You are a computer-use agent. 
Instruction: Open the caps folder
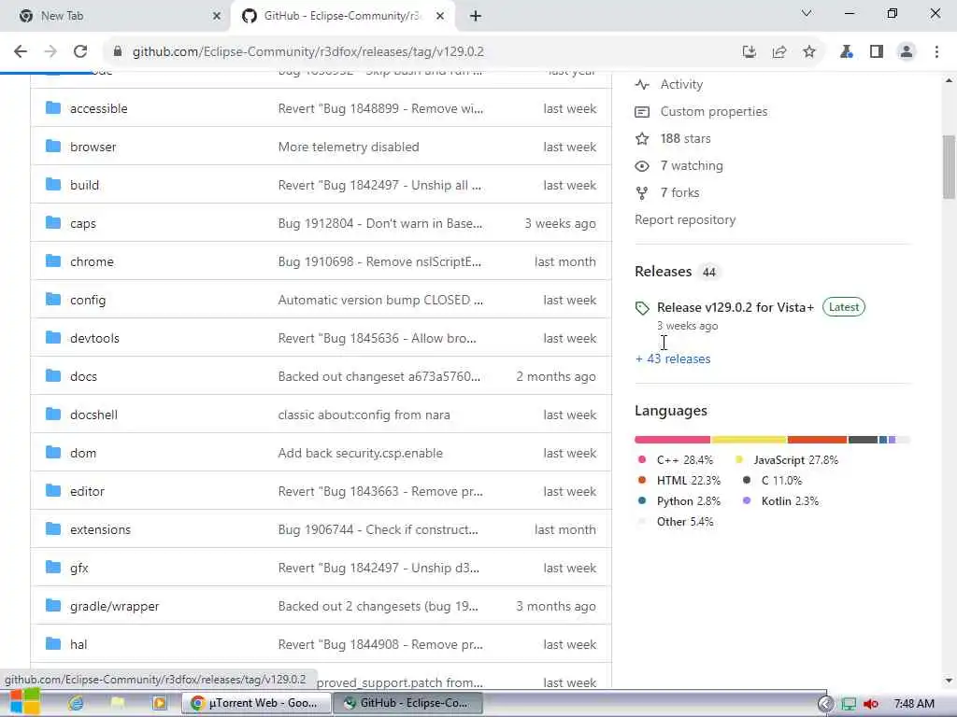click(83, 224)
